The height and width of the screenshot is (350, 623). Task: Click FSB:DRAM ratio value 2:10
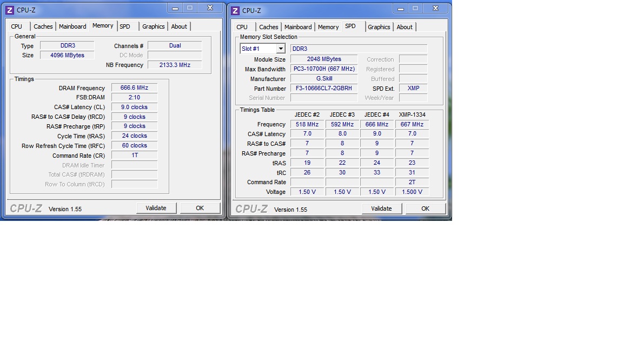[x=134, y=97]
